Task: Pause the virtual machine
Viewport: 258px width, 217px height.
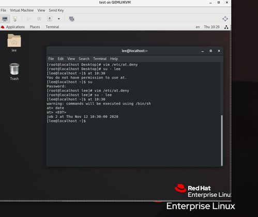Action: 39,19
